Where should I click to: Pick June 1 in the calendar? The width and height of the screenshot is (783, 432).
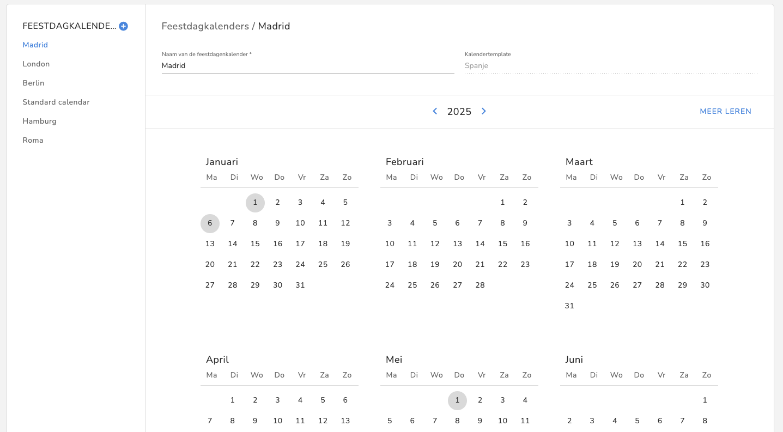(705, 400)
